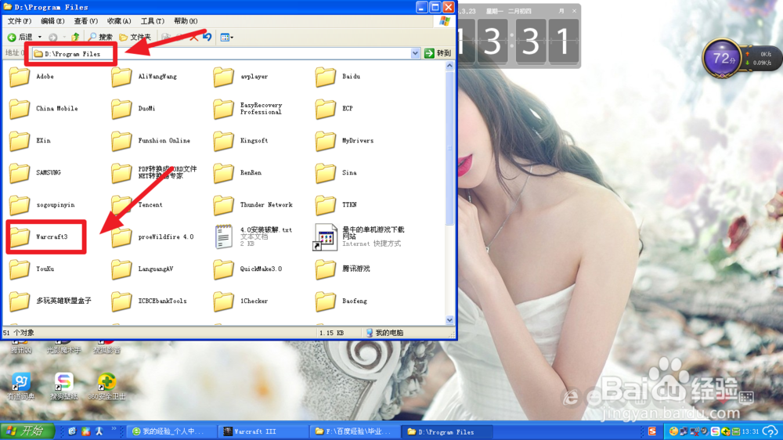The height and width of the screenshot is (440, 783).
Task: Select the Adobe folder
Action: 31,77
